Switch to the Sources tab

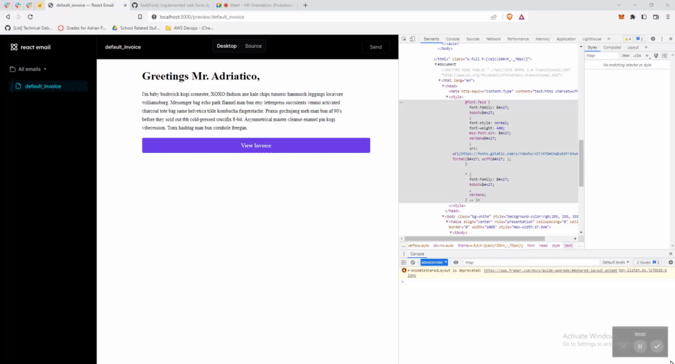pos(473,38)
